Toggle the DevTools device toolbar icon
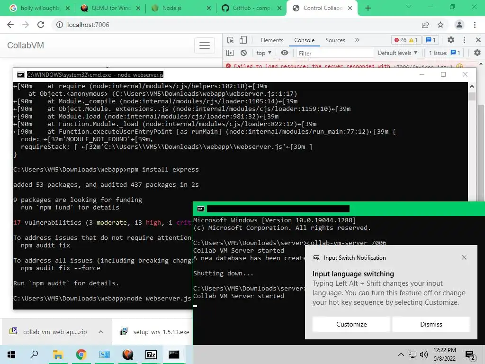 [x=243, y=40]
